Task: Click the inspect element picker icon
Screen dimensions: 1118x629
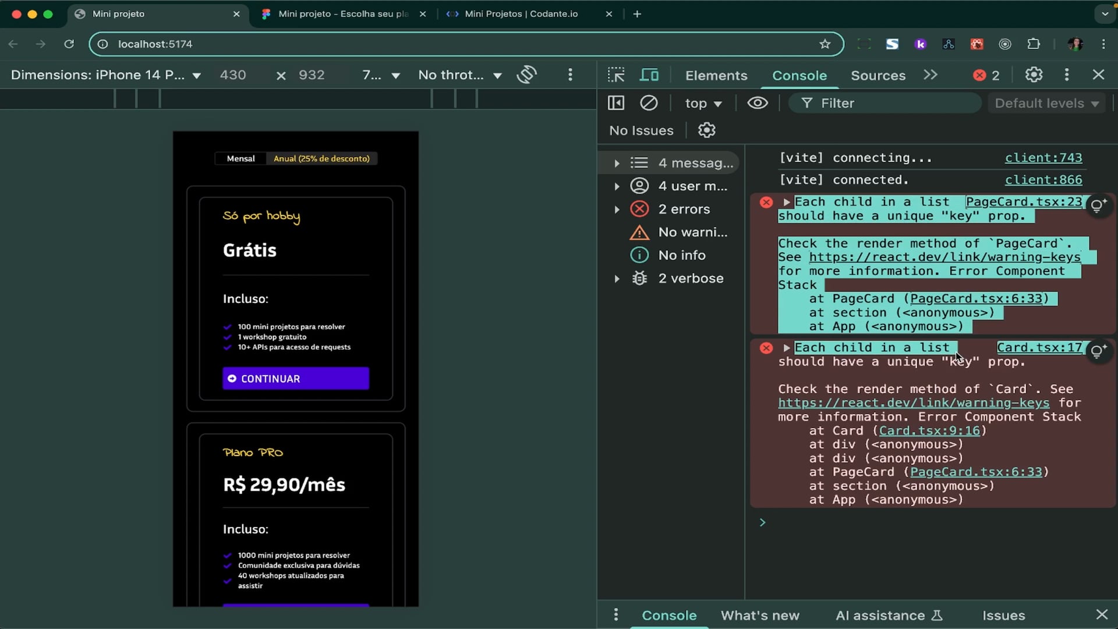Action: 615,75
